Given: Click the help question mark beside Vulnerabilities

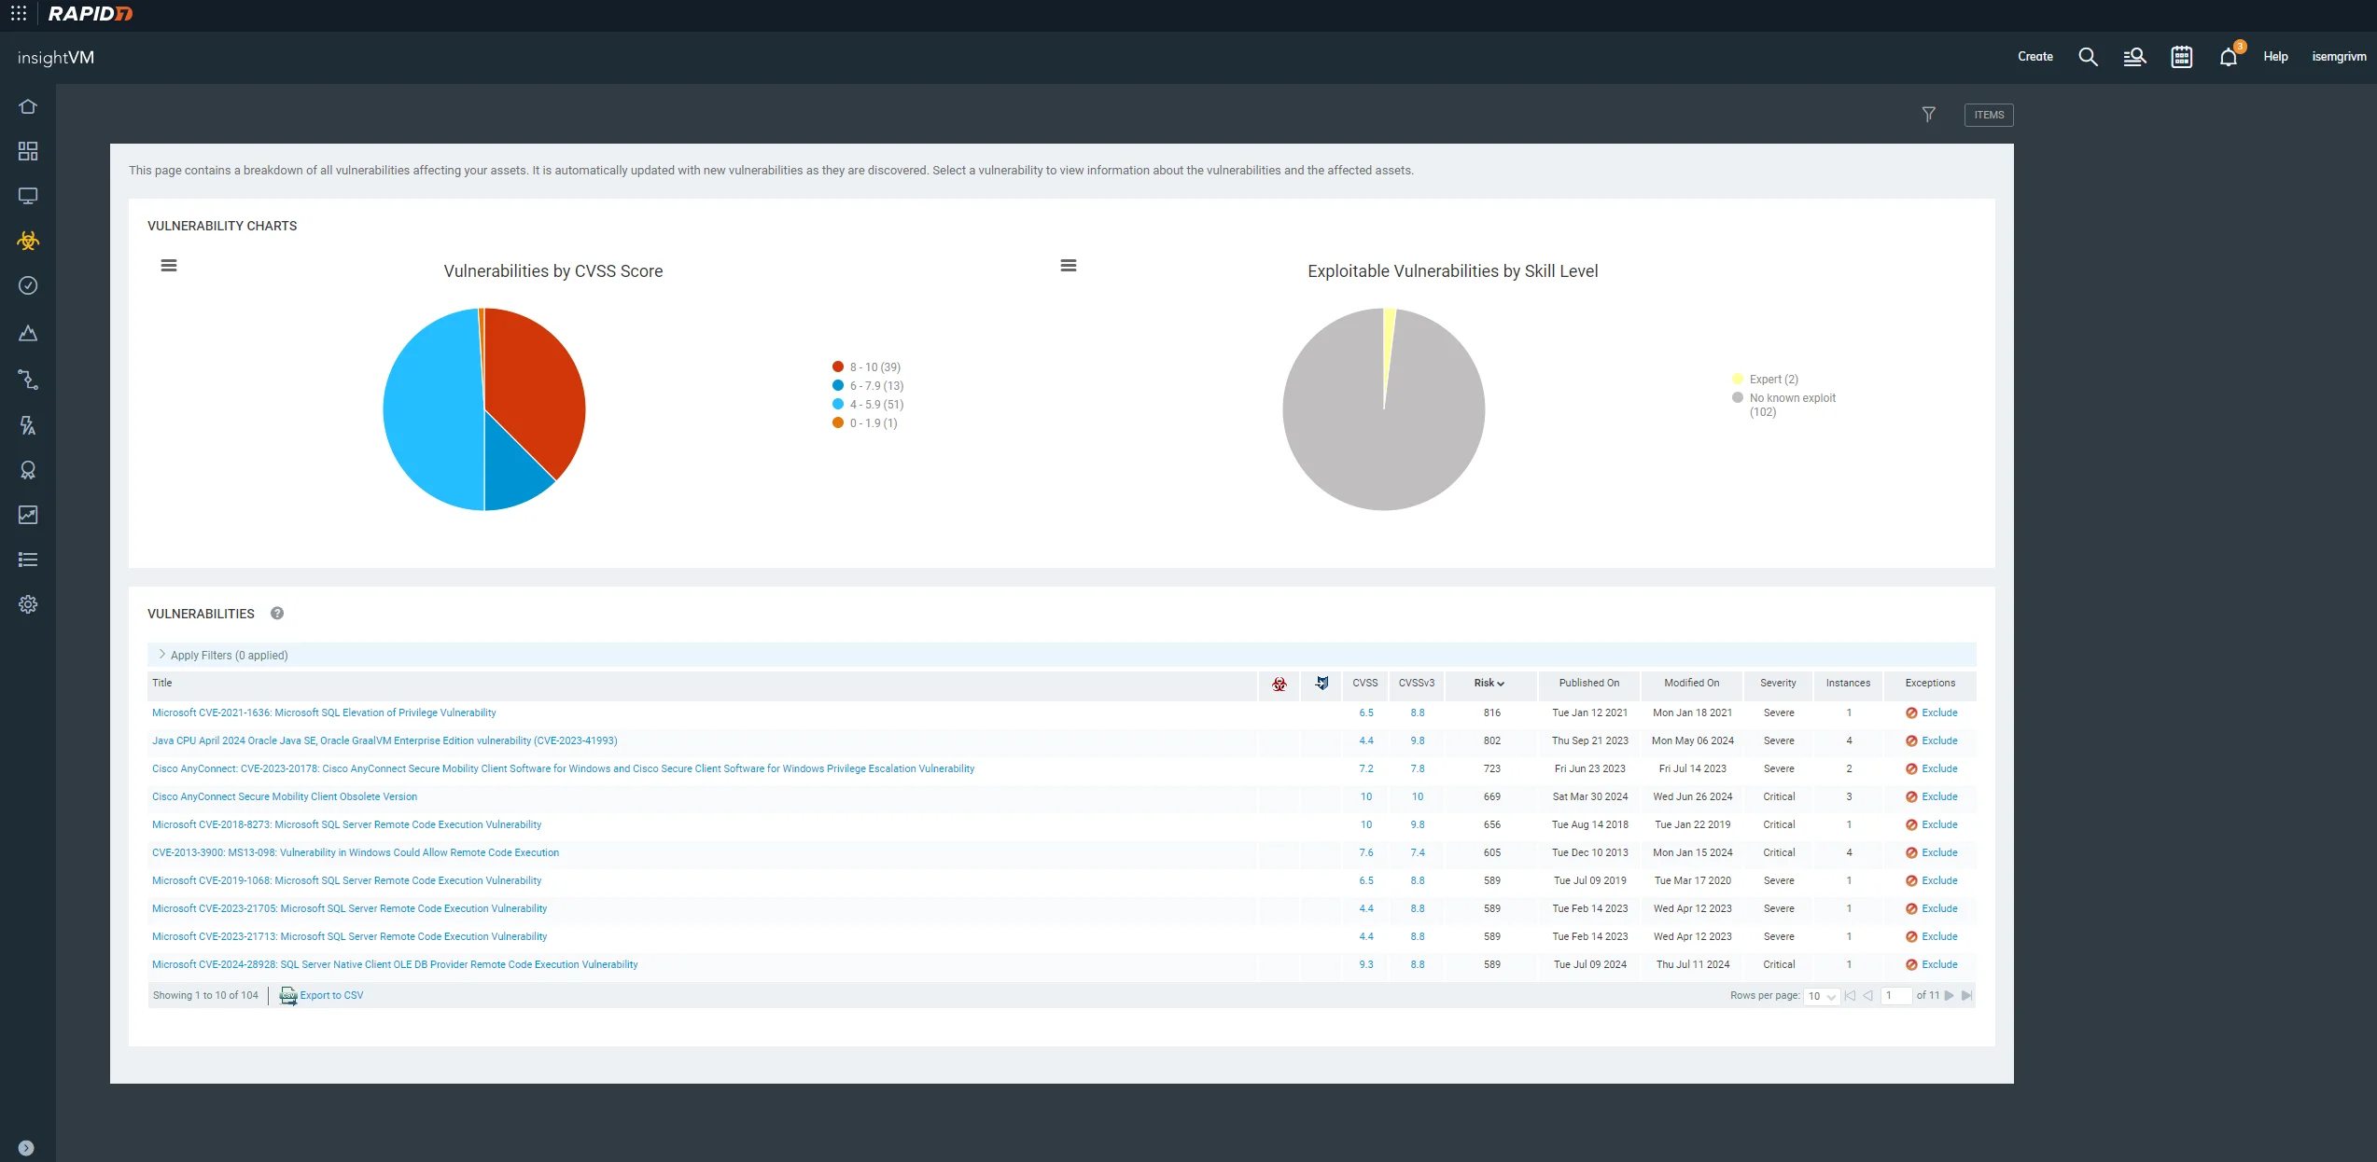Looking at the screenshot, I should coord(277,613).
